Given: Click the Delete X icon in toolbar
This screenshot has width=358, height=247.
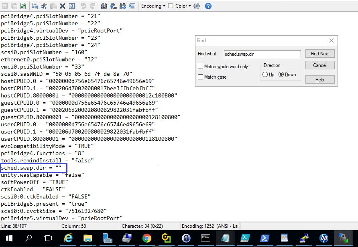Looking at the screenshot, I should 63,6.
